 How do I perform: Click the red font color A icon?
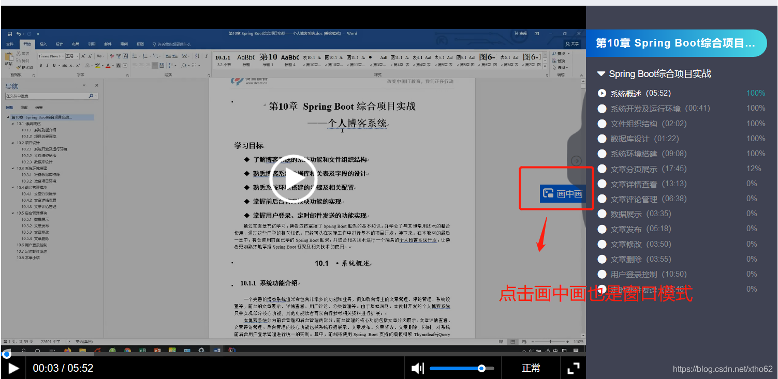point(108,65)
